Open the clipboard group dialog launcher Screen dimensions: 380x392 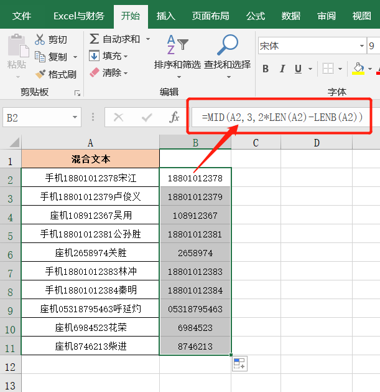[77, 93]
